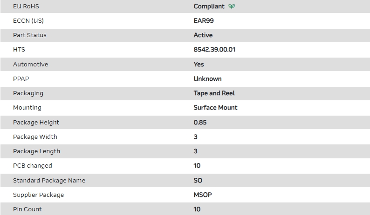Click the Package Width label
The image size is (370, 215).
[x=35, y=137]
